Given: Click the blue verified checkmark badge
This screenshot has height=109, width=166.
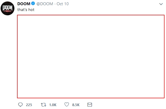Looking at the screenshot, I should click(33, 3).
